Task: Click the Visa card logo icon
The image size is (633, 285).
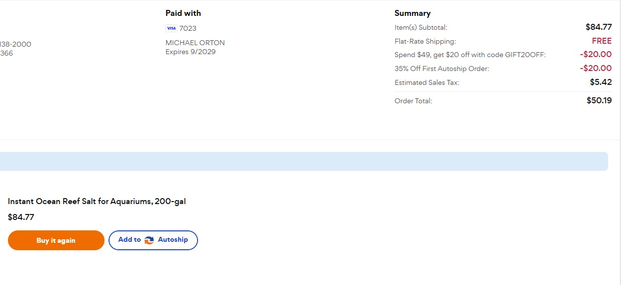Action: coord(171,28)
